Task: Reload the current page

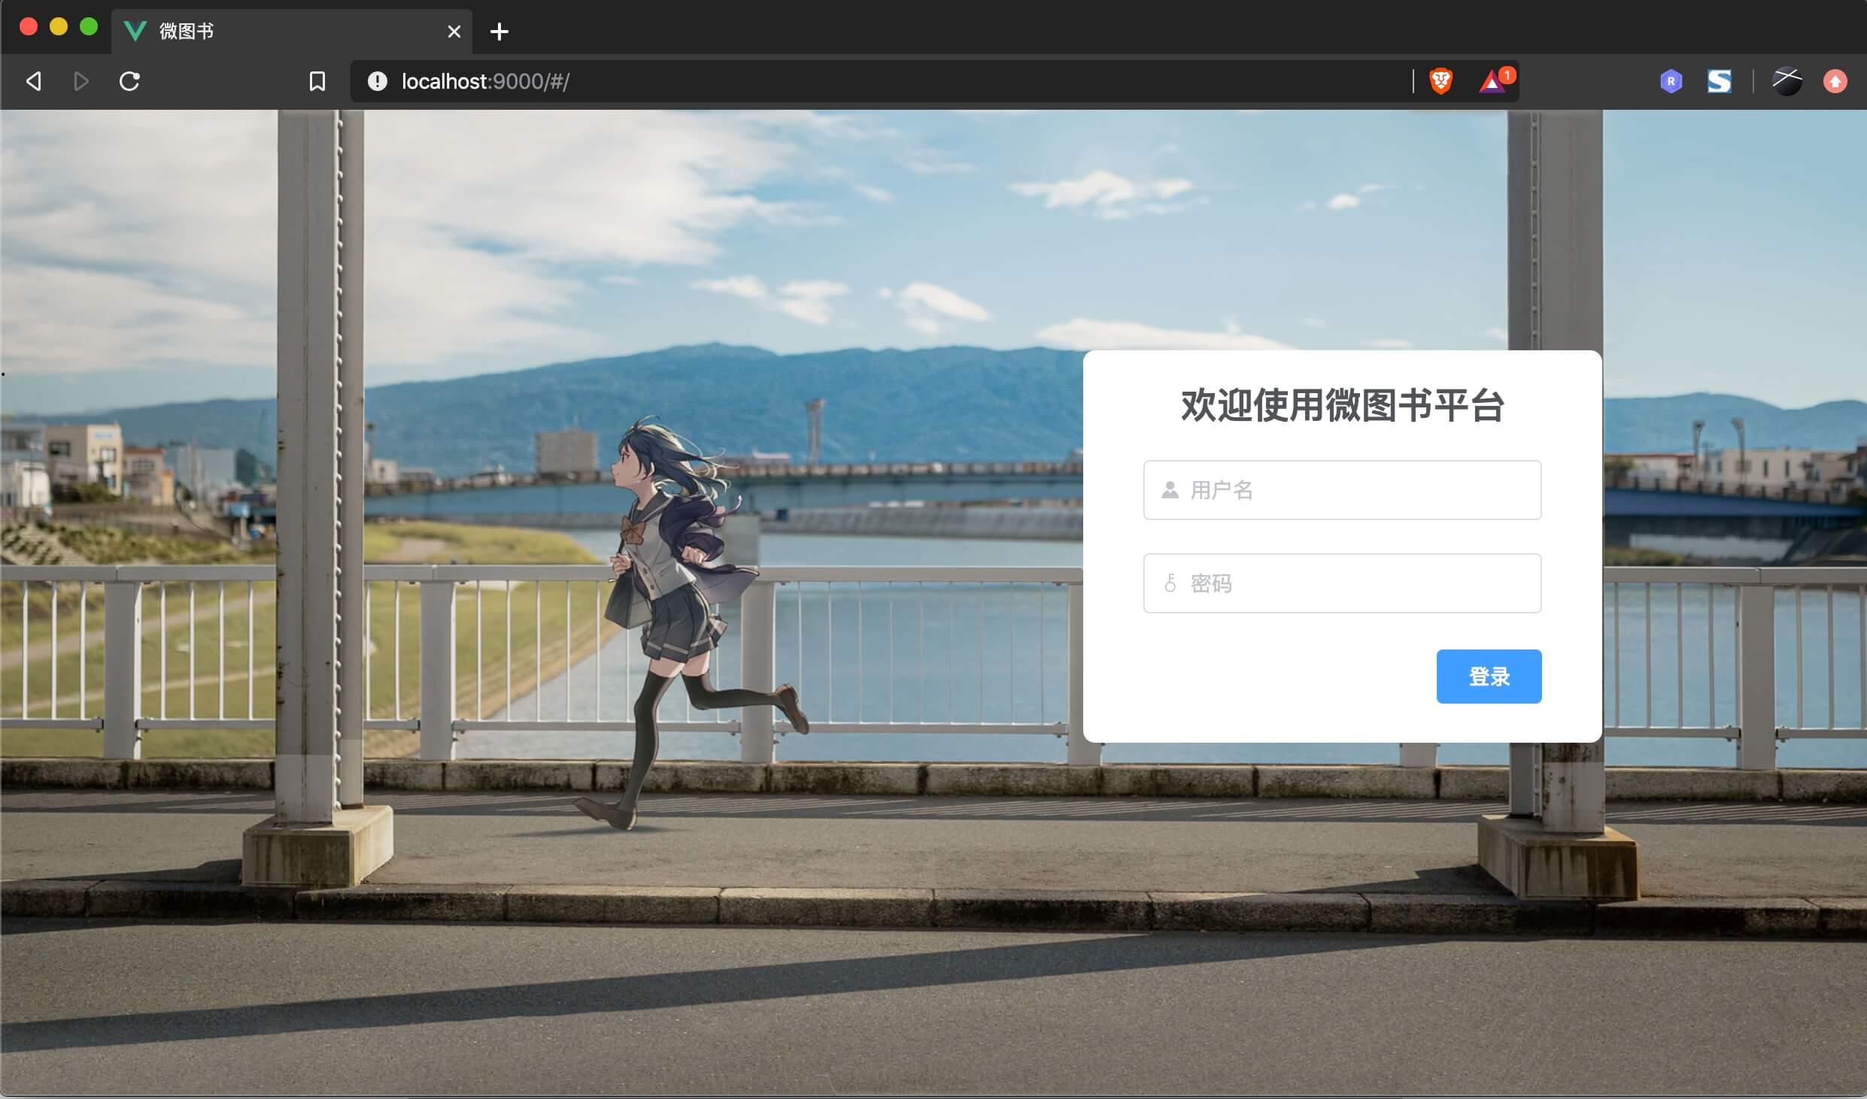Action: (129, 81)
